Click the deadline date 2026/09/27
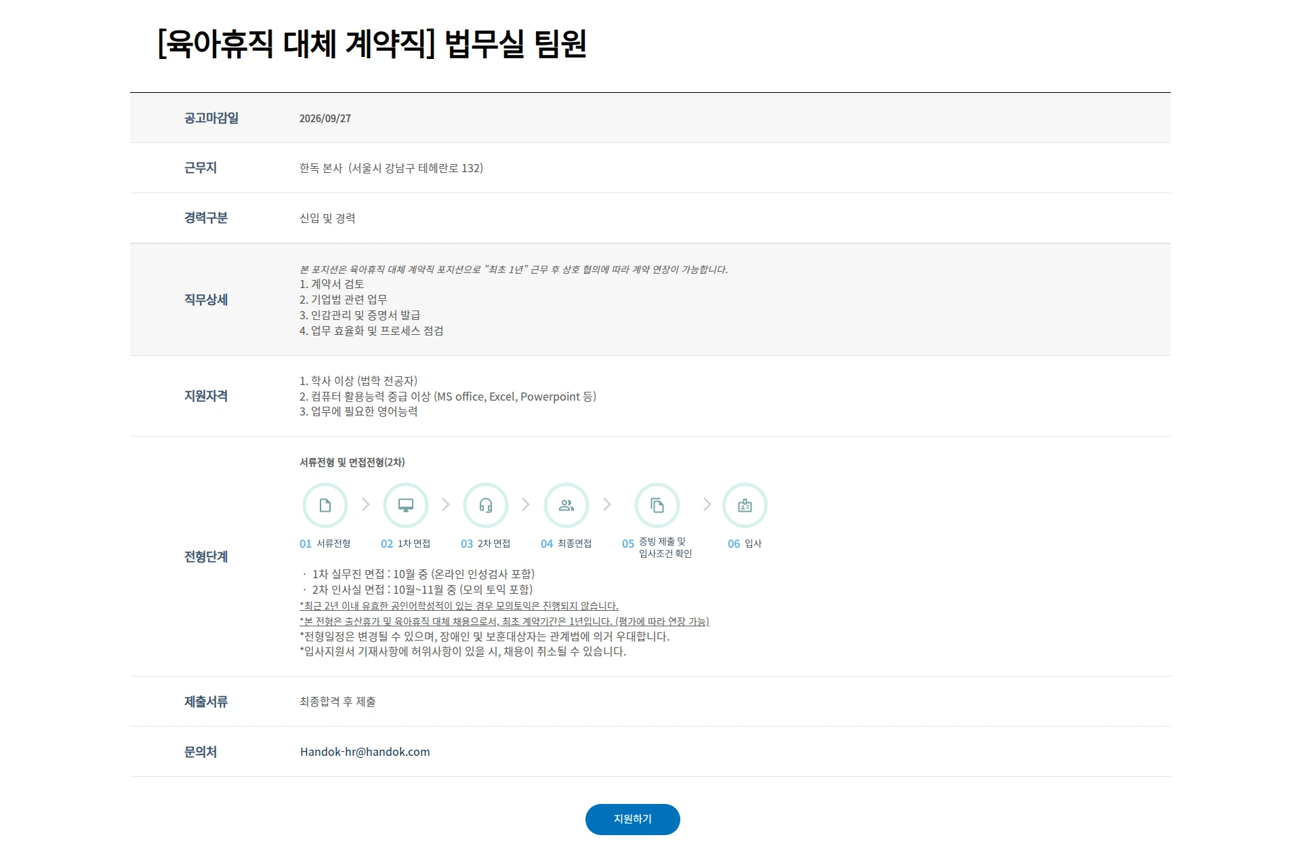Viewport: 1301px width, 848px height. click(325, 119)
